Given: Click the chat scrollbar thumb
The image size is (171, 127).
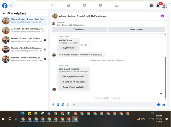Looking at the screenshot, I should 166,78.
